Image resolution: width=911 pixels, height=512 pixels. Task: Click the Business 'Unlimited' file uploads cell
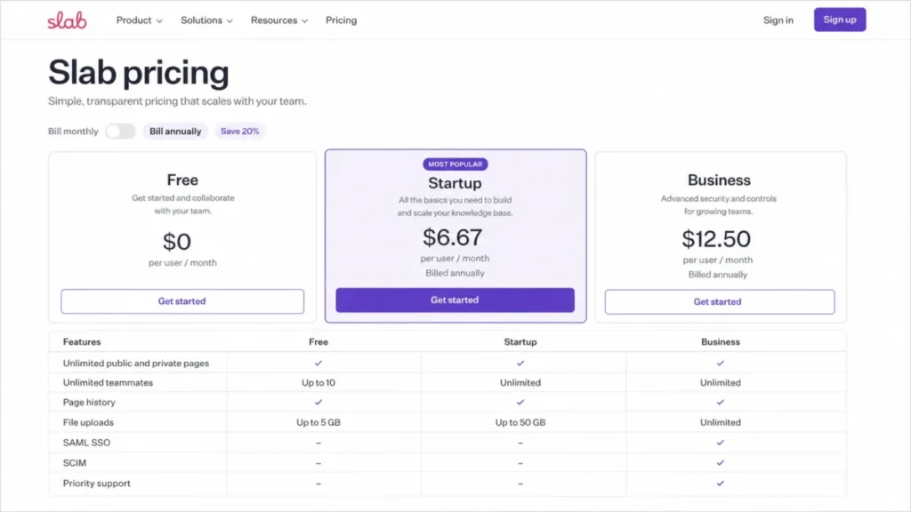click(721, 422)
